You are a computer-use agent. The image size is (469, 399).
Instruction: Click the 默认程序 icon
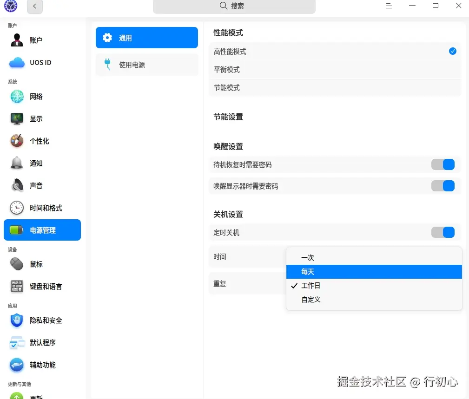coord(17,343)
